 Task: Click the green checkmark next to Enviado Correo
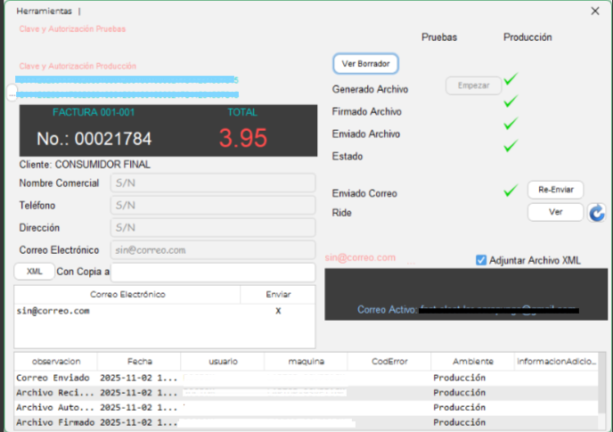click(511, 191)
